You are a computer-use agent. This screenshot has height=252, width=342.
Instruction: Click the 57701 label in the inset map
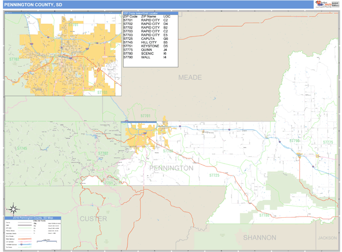coord(74,25)
